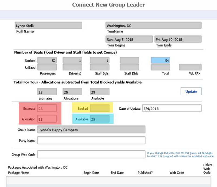
Task: Click the cyan Available field
Action: pyautogui.click(x=100, y=119)
